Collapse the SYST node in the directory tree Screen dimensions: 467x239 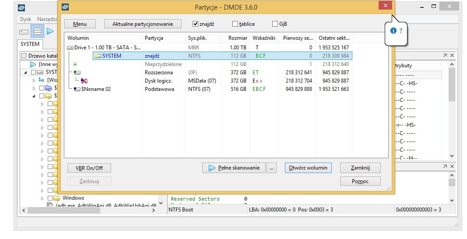pos(26,73)
